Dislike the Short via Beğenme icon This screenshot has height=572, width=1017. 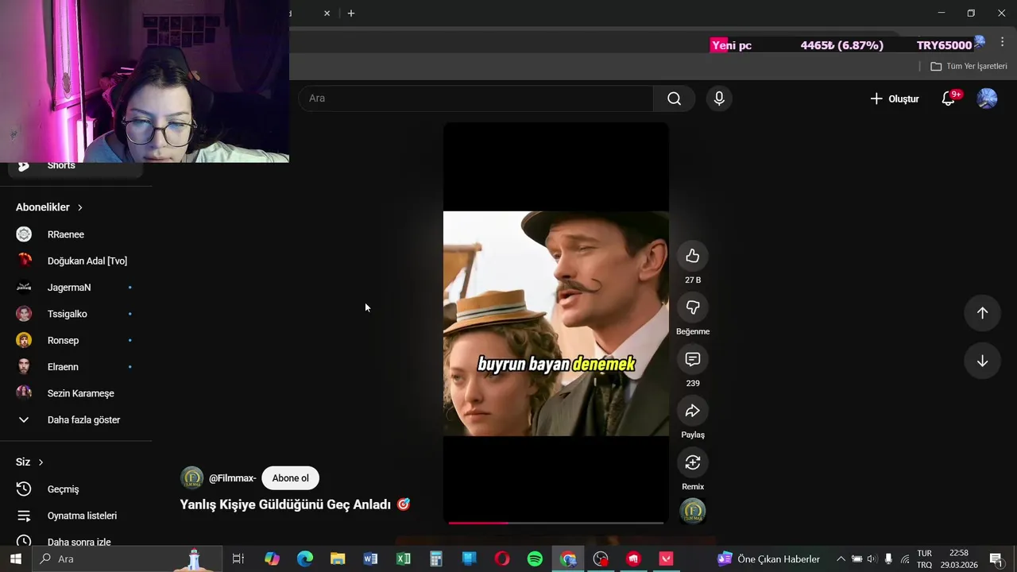coord(693,307)
